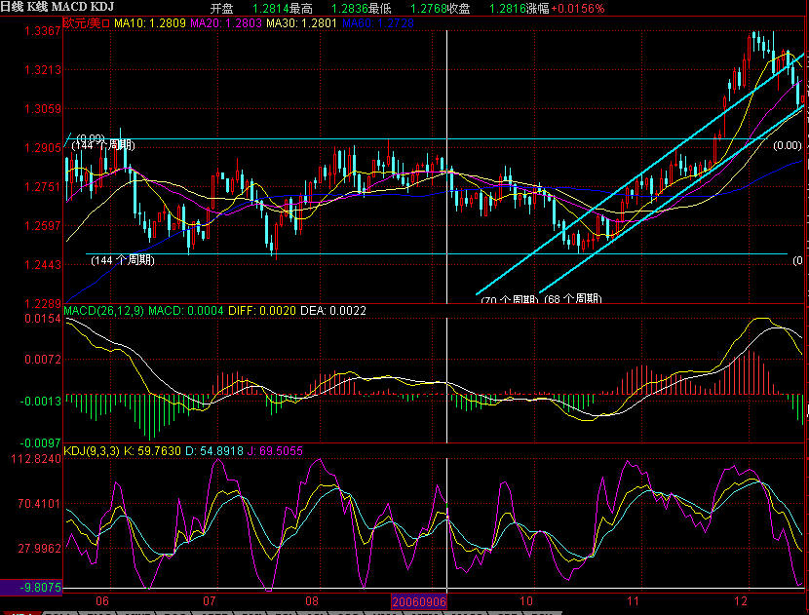
Task: Click MACD axis label -0.0013
Action: click(41, 402)
